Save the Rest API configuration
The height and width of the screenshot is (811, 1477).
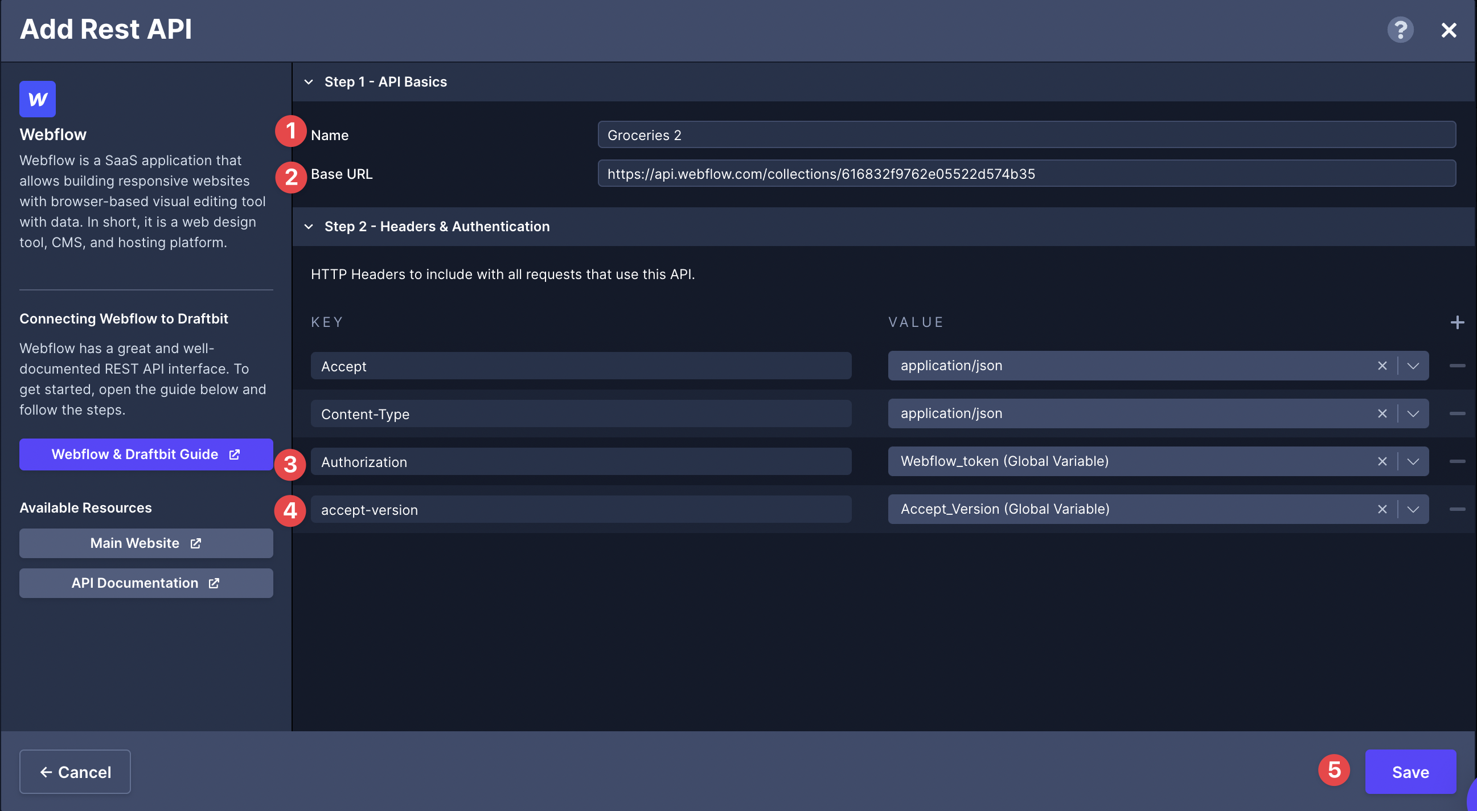click(x=1410, y=772)
